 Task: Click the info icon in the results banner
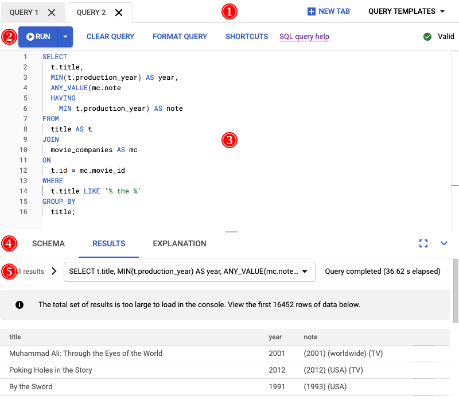(x=19, y=305)
